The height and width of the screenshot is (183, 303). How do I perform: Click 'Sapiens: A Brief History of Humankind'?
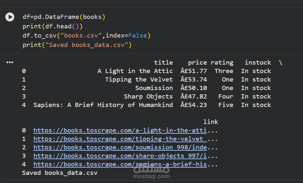click(103, 105)
